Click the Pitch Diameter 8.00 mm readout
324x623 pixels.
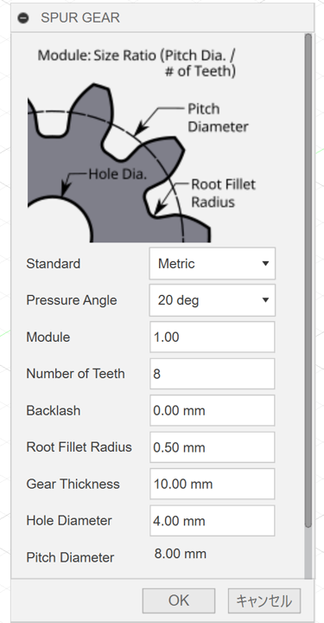tap(181, 554)
